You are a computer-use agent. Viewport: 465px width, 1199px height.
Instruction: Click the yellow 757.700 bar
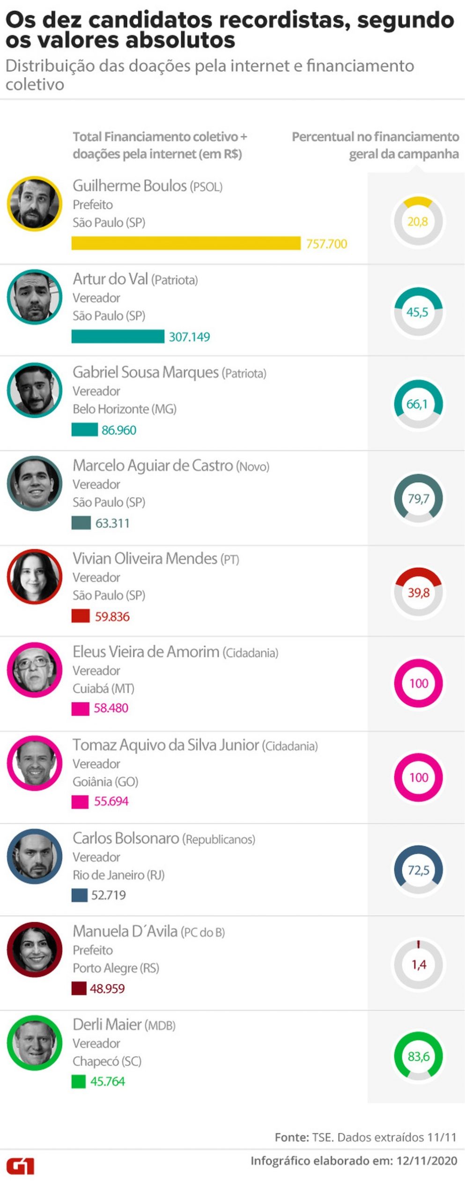tap(186, 243)
